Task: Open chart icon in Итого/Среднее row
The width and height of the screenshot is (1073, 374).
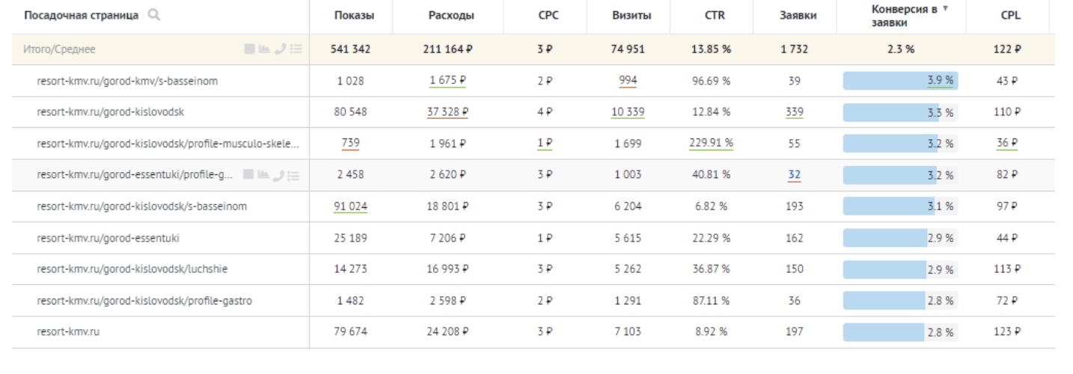Action: click(x=264, y=49)
